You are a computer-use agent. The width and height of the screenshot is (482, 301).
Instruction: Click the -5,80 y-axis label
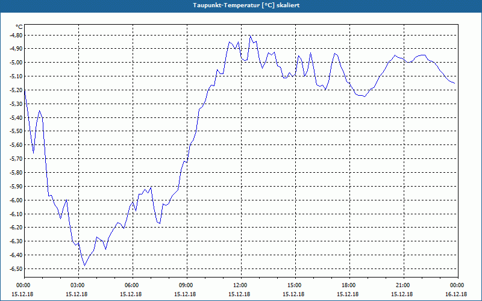pyautogui.click(x=16, y=173)
